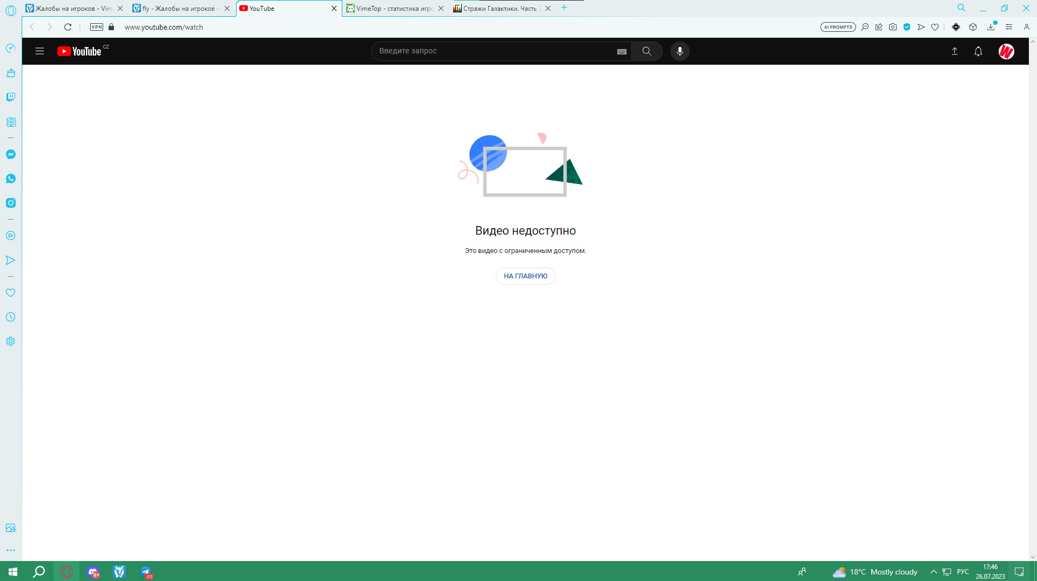The width and height of the screenshot is (1037, 581).
Task: Open the YouTube hamburger guide menu
Action: pyautogui.click(x=39, y=51)
